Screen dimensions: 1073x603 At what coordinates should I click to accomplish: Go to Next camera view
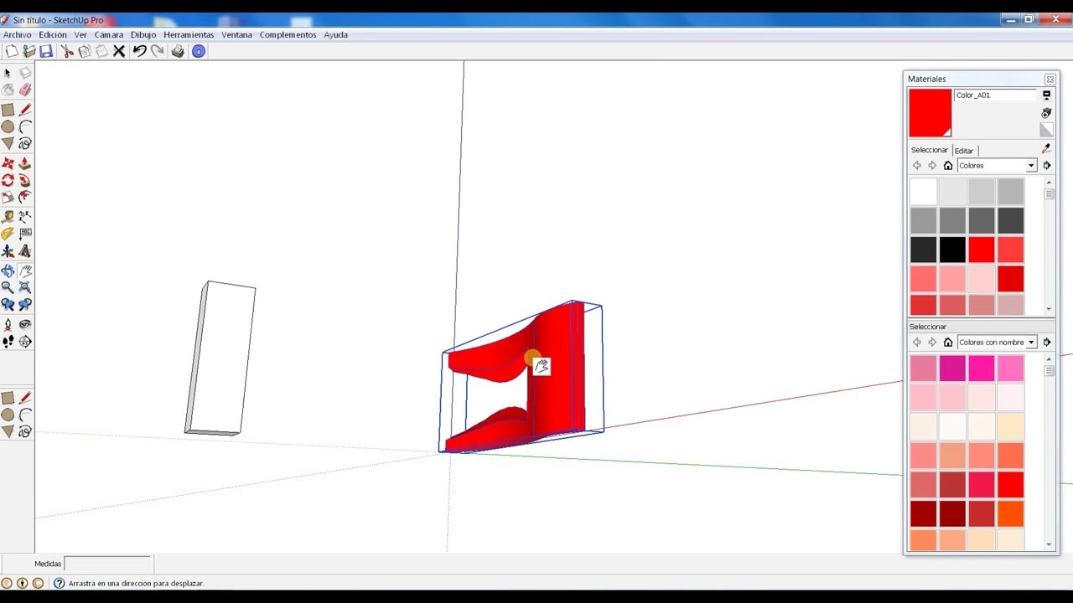(25, 304)
